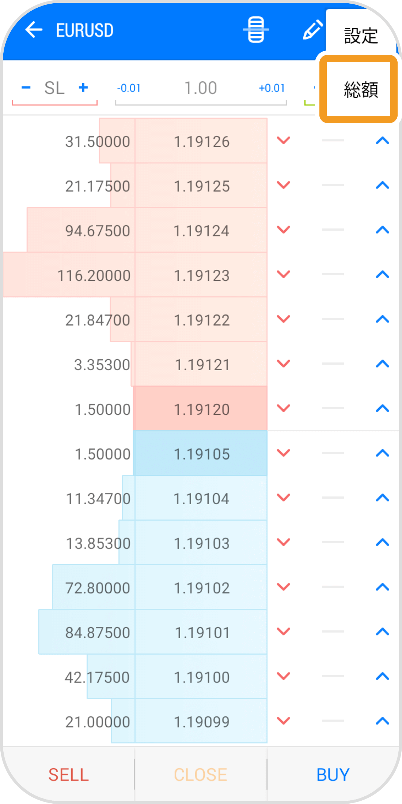Tap red sell arrow at price 1.19105
Viewport: 402px width, 804px height.
(283, 453)
